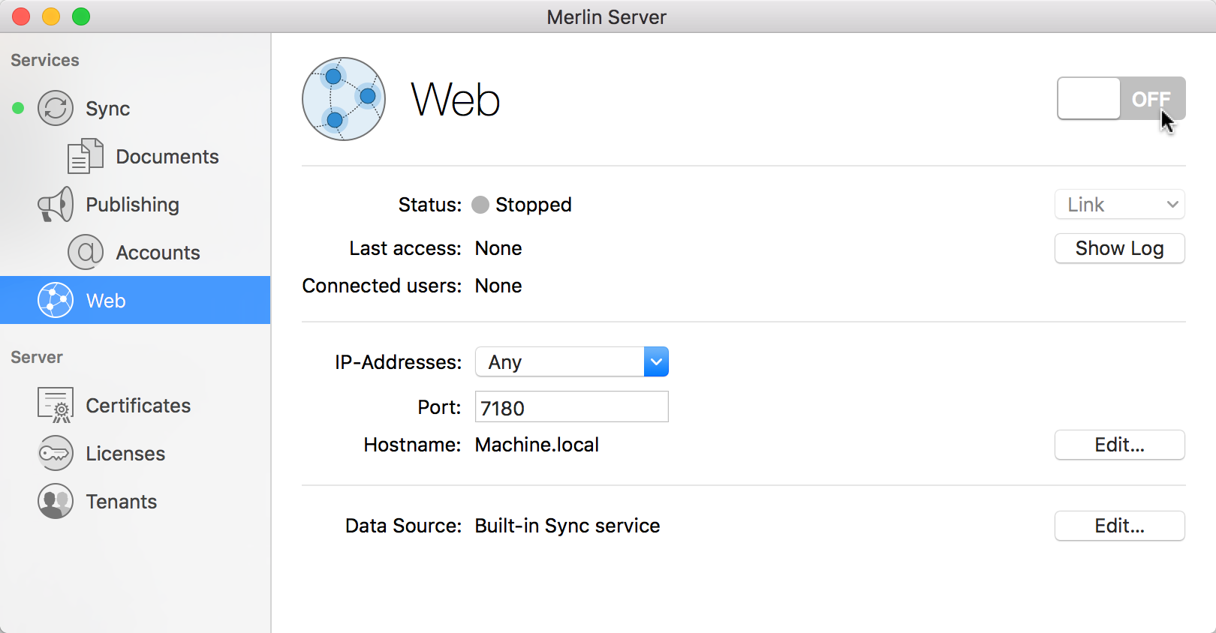The width and height of the screenshot is (1216, 633).
Task: Click the Show Log button
Action: 1120,248
